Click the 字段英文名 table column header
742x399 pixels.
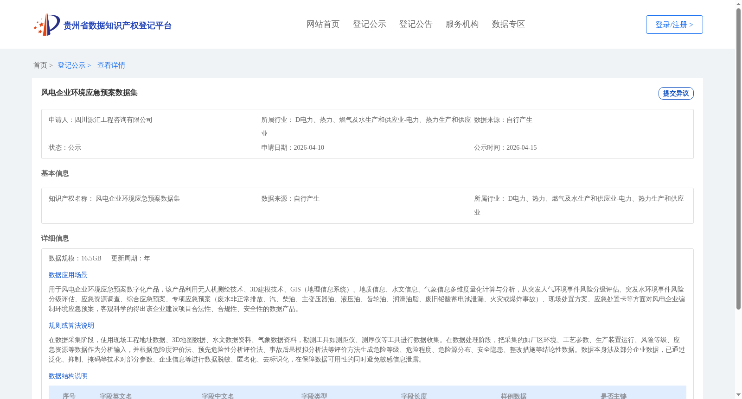pyautogui.click(x=116, y=396)
